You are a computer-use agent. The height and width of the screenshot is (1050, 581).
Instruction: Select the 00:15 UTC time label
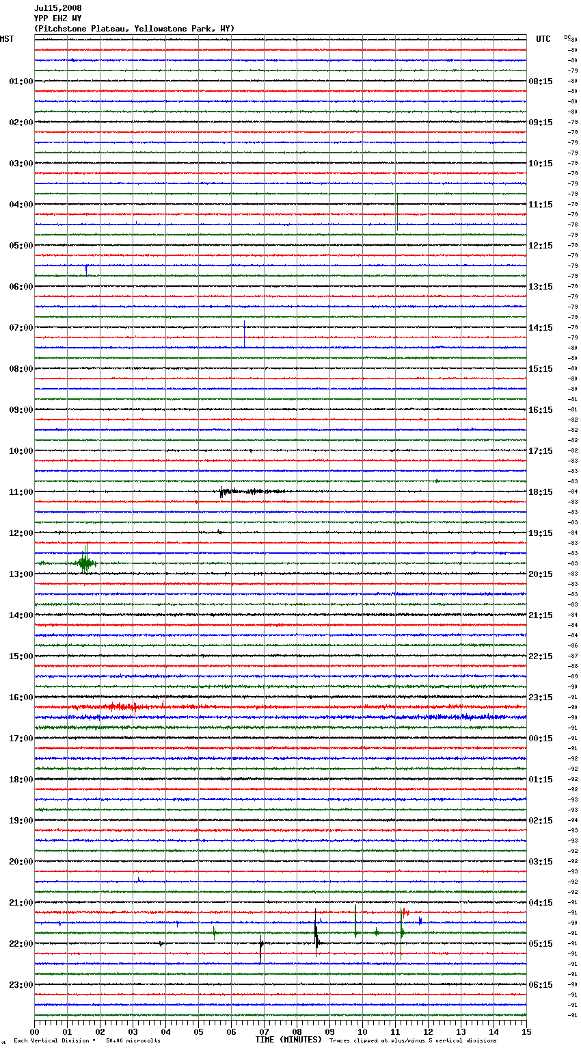pos(541,739)
